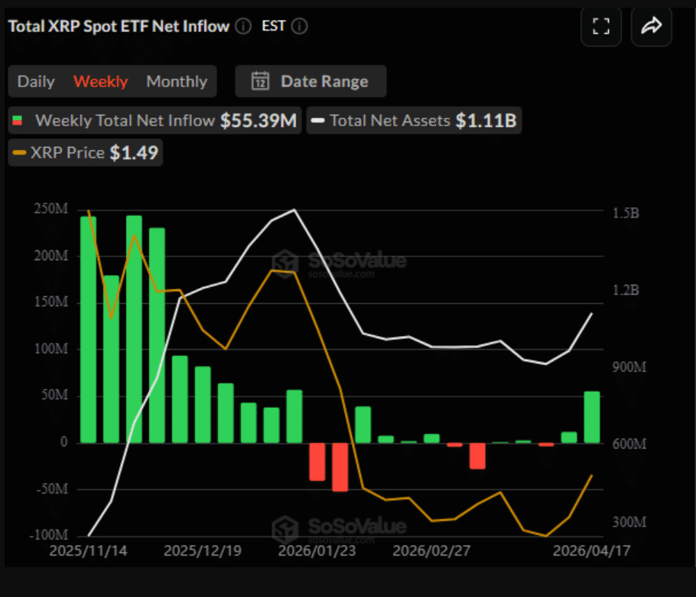
Task: Open the Weekly interval picker
Action: click(100, 80)
